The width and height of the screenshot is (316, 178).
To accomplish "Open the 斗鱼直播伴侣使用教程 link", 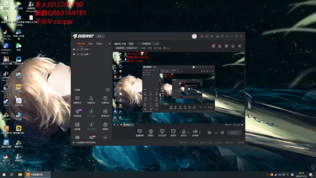I will pos(85,142).
